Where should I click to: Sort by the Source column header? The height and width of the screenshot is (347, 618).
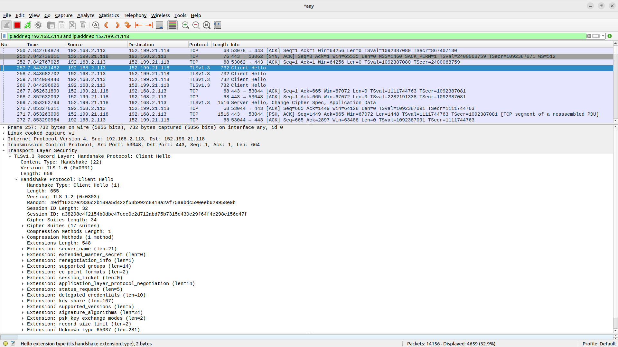point(97,45)
